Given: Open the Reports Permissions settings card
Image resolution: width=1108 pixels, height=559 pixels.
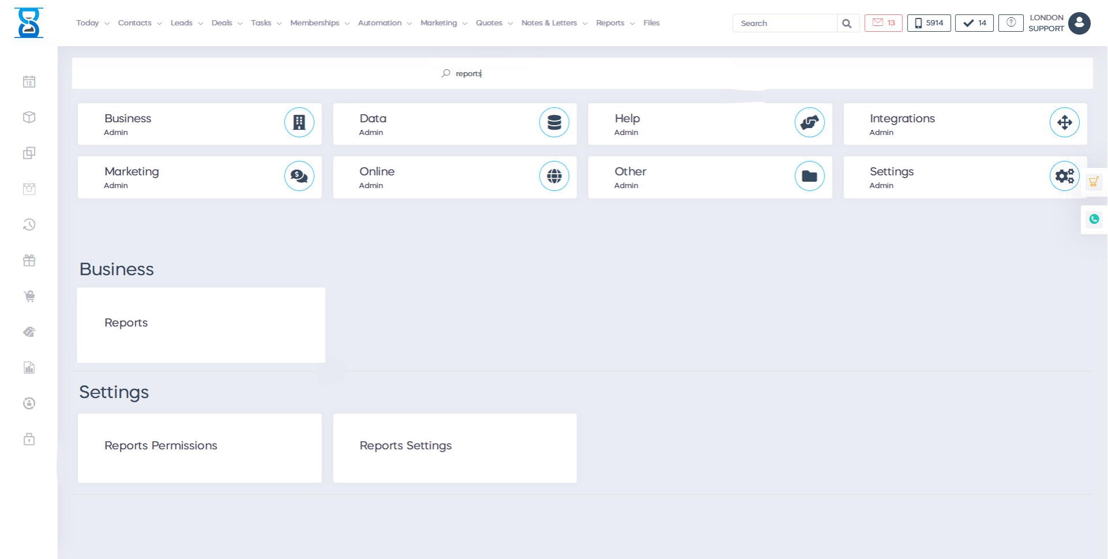Looking at the screenshot, I should click(200, 448).
